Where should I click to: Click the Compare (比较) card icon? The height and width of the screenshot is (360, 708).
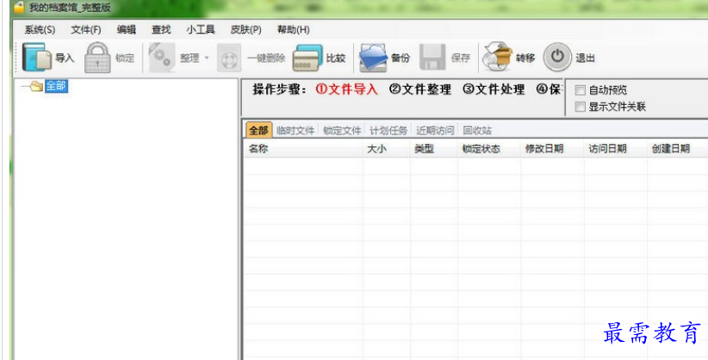coord(307,58)
